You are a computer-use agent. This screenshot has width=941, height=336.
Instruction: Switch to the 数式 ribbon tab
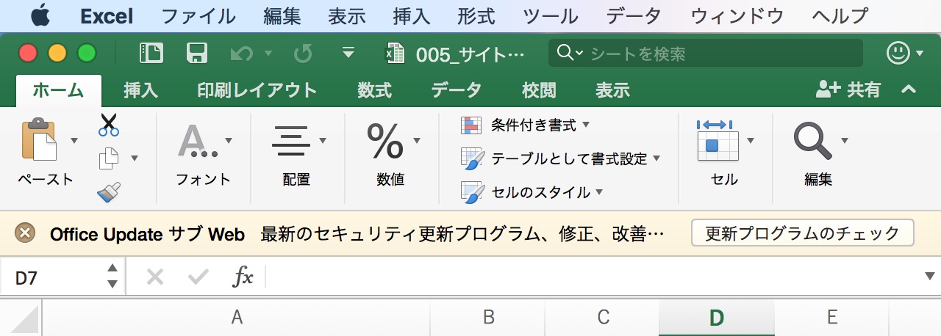pos(375,91)
